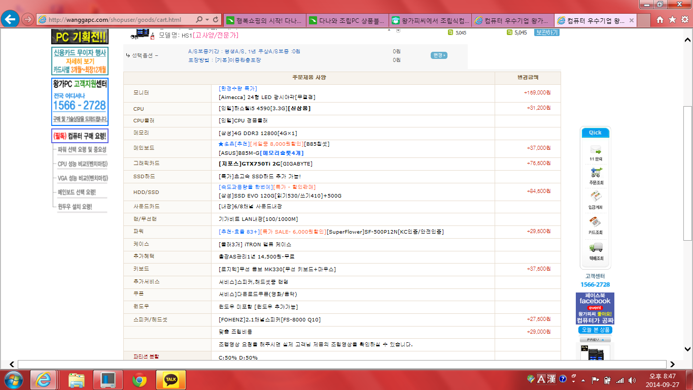Open KakaoTalk from the taskbar
The height and width of the screenshot is (390, 693).
[x=171, y=379]
